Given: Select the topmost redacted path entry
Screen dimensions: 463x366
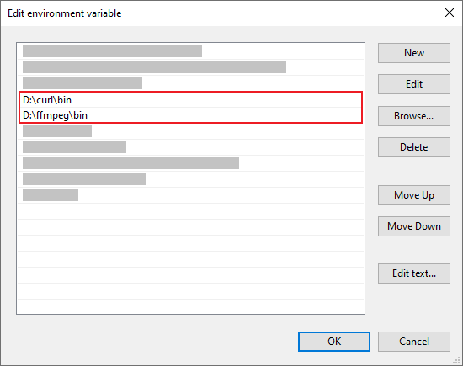Looking at the screenshot, I should (190, 51).
